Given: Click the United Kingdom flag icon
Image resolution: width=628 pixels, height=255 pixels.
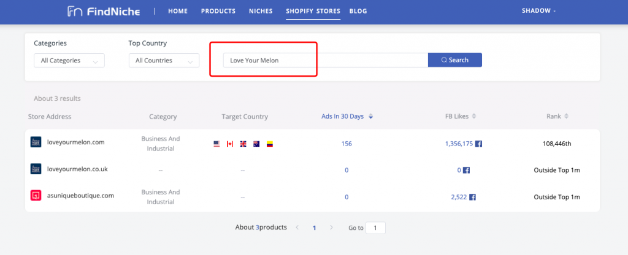Looking at the screenshot, I should pyautogui.click(x=243, y=144).
